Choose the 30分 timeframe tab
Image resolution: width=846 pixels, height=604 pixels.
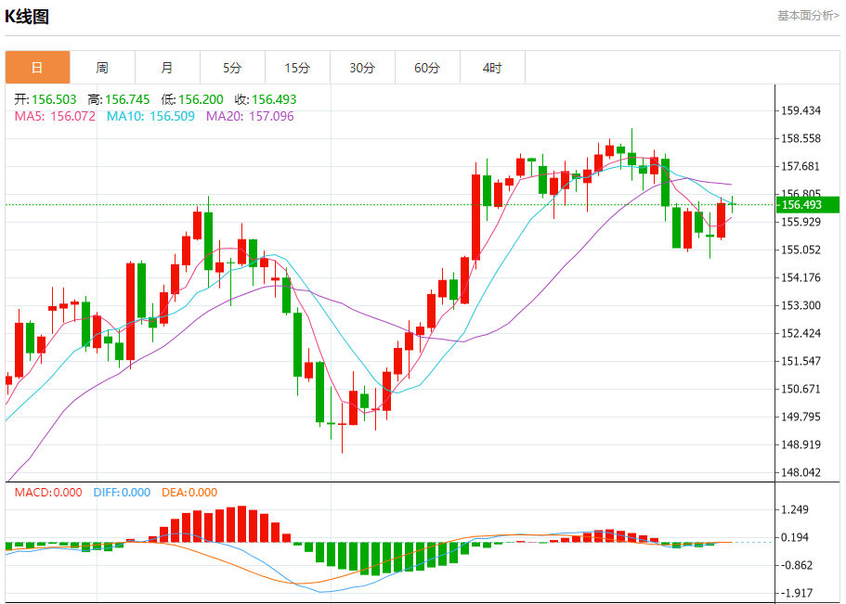[x=362, y=68]
